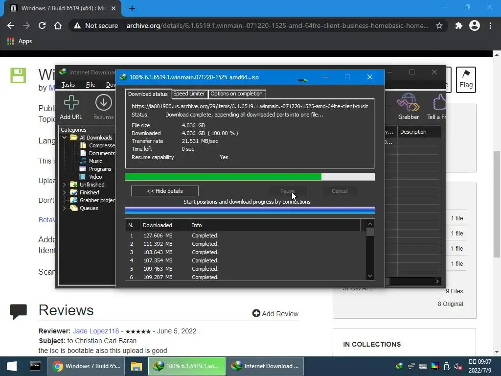Select connection row 1 with 127.606 MB
The height and width of the screenshot is (376, 501).
pos(246,235)
